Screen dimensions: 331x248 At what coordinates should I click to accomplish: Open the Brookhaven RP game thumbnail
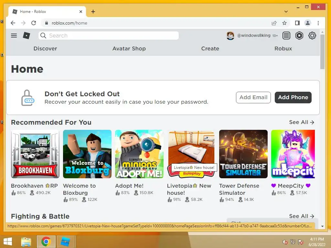coord(35,154)
